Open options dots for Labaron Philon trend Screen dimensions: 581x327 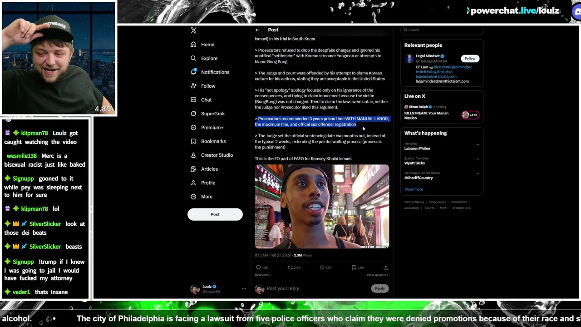pyautogui.click(x=477, y=144)
